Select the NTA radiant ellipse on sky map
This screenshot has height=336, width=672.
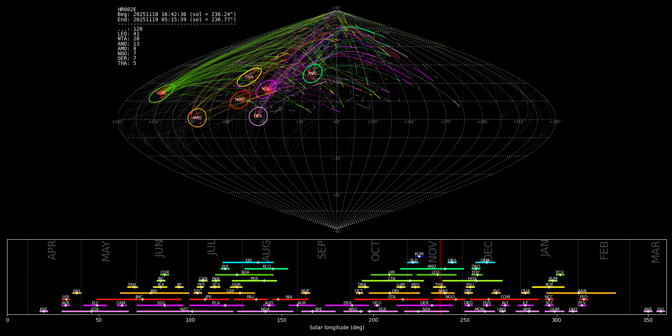pyautogui.click(x=266, y=89)
